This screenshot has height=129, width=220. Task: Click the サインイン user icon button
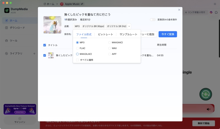coord(20,120)
